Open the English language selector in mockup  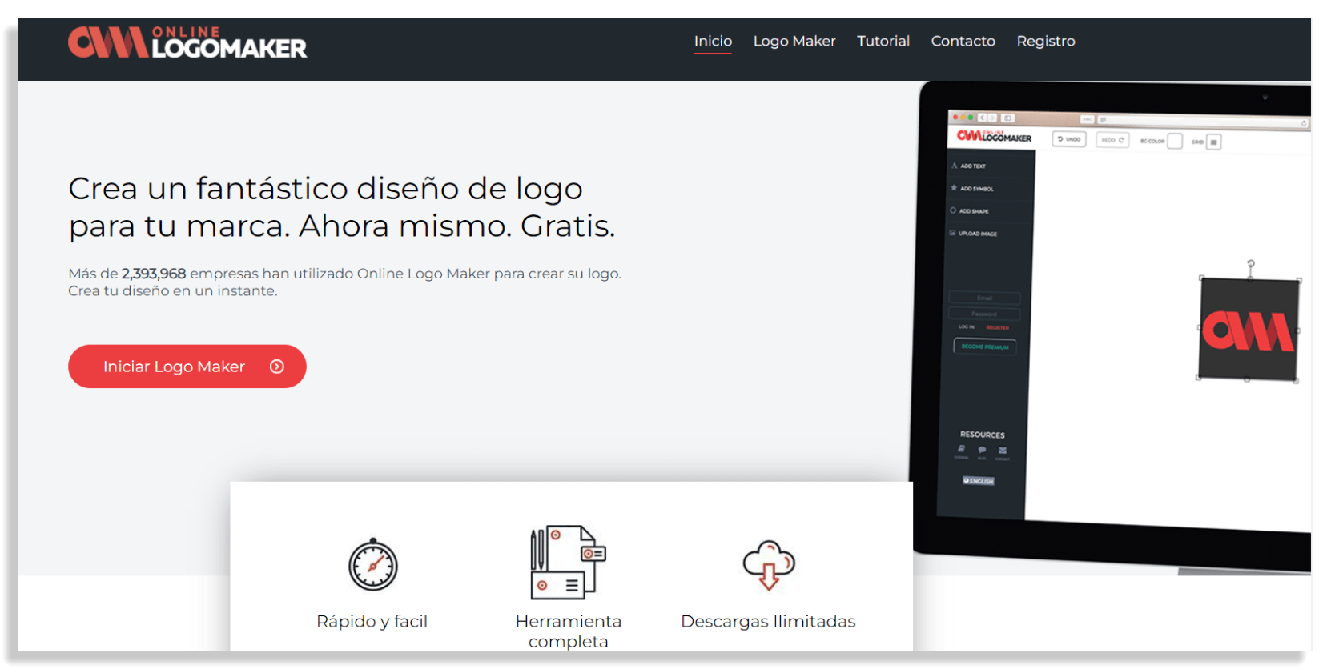979,481
